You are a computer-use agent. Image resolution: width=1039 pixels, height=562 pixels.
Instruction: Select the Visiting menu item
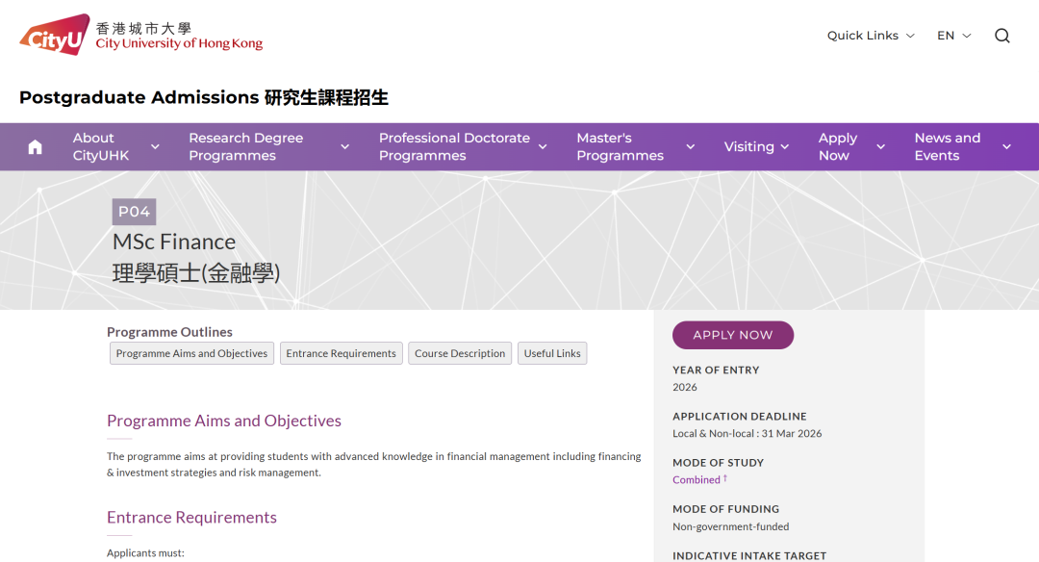(x=748, y=146)
